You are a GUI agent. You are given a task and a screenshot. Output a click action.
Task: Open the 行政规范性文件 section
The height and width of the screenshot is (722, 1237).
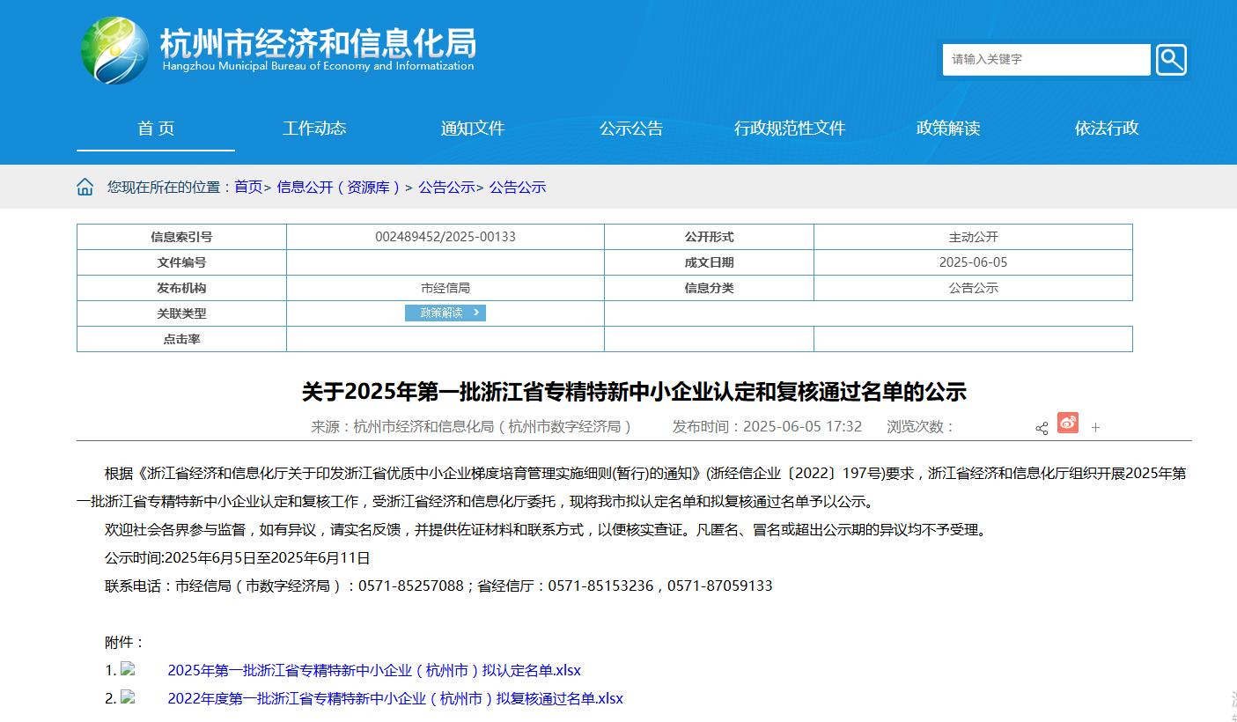coord(790,128)
